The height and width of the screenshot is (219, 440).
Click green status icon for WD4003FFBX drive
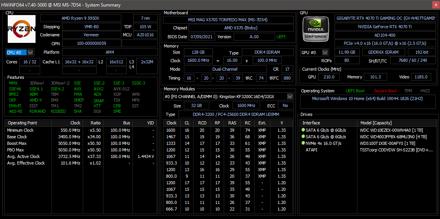click(x=303, y=137)
